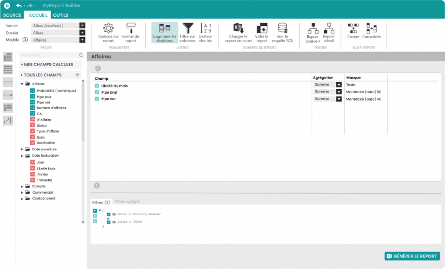This screenshot has width=445, height=269.
Task: Uncheck the Libellé du mois field
Action: click(97, 85)
